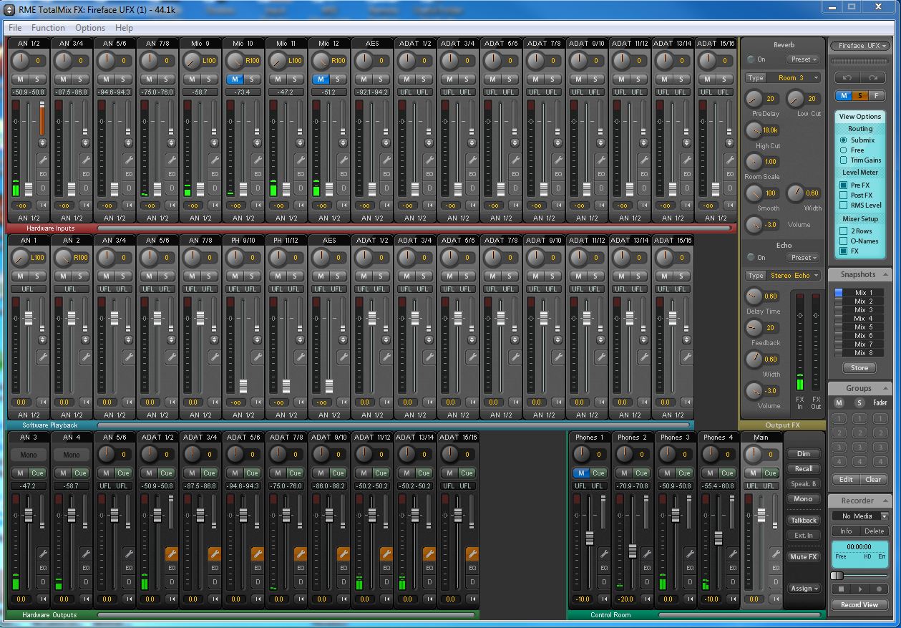Open Assign dropdown in Control Room
The image size is (901, 628).
pos(804,589)
